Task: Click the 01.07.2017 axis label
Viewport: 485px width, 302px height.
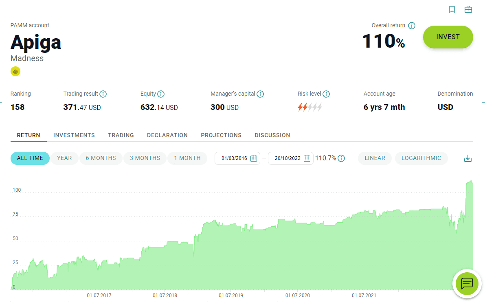Action: [x=99, y=295]
